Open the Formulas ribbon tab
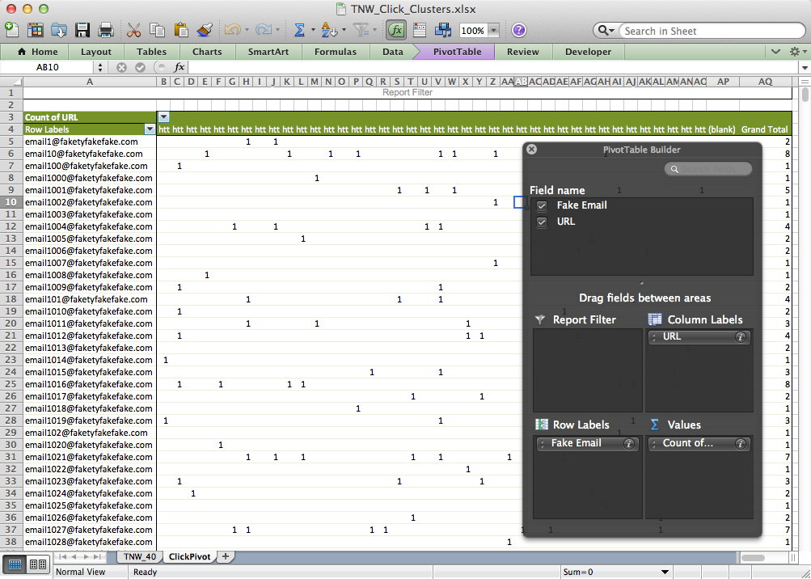811x579 pixels. coord(336,52)
